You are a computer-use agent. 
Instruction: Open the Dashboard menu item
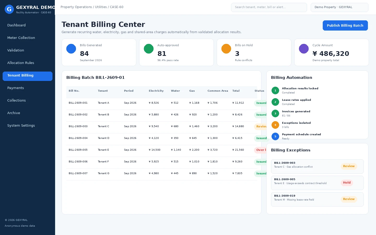(x=27, y=25)
